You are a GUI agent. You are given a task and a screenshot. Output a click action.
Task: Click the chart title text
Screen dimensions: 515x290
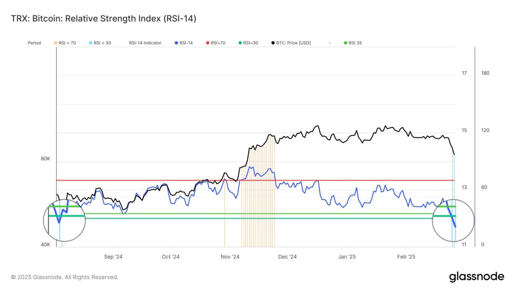coord(103,19)
